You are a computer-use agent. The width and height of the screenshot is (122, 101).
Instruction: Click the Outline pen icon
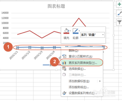76,30
